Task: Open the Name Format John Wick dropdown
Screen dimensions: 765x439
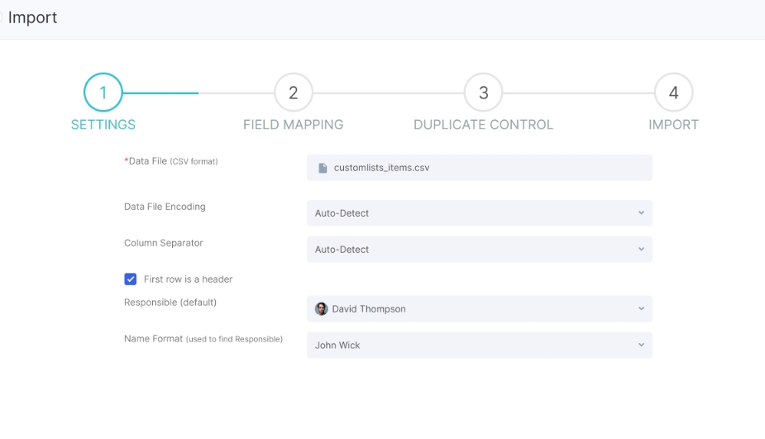Action: [x=480, y=345]
